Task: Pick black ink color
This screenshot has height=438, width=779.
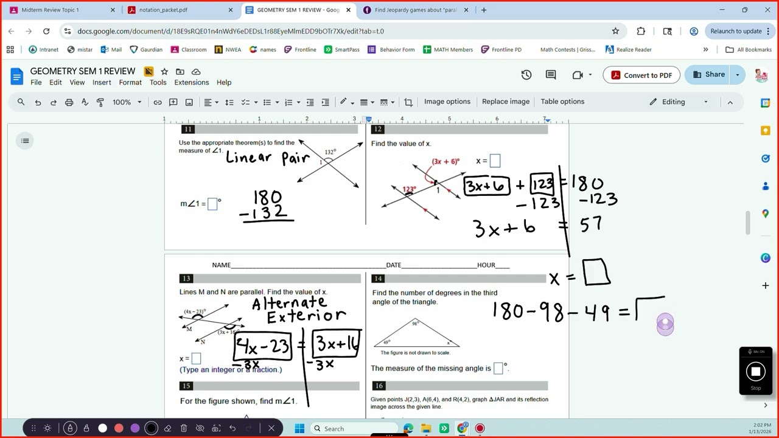Action: click(152, 428)
